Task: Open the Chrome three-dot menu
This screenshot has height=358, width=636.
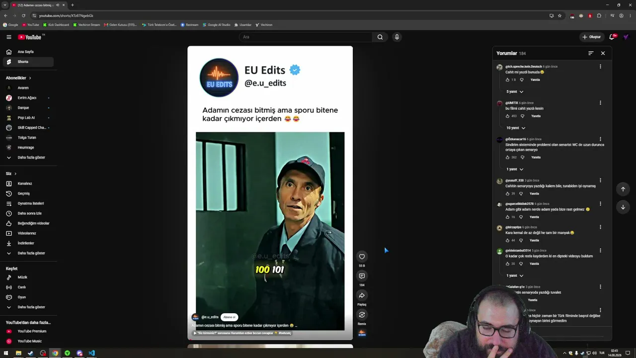Action: click(631, 15)
